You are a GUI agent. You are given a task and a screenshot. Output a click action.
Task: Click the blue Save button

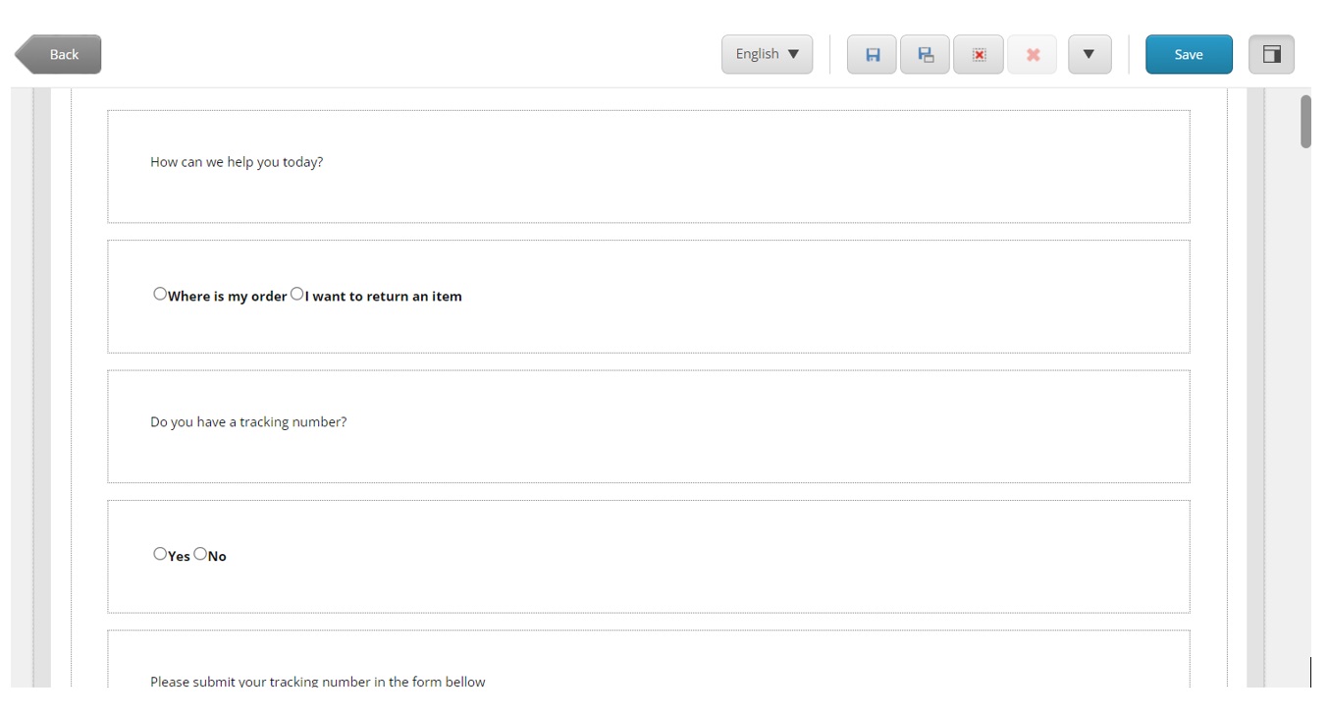tap(1188, 54)
